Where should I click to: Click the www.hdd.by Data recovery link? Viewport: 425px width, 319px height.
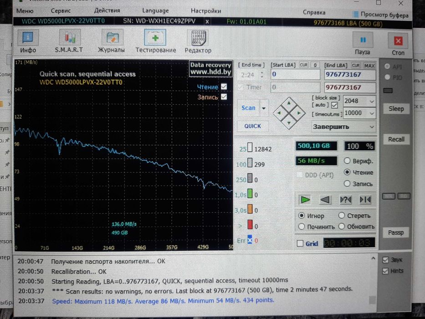click(x=210, y=69)
